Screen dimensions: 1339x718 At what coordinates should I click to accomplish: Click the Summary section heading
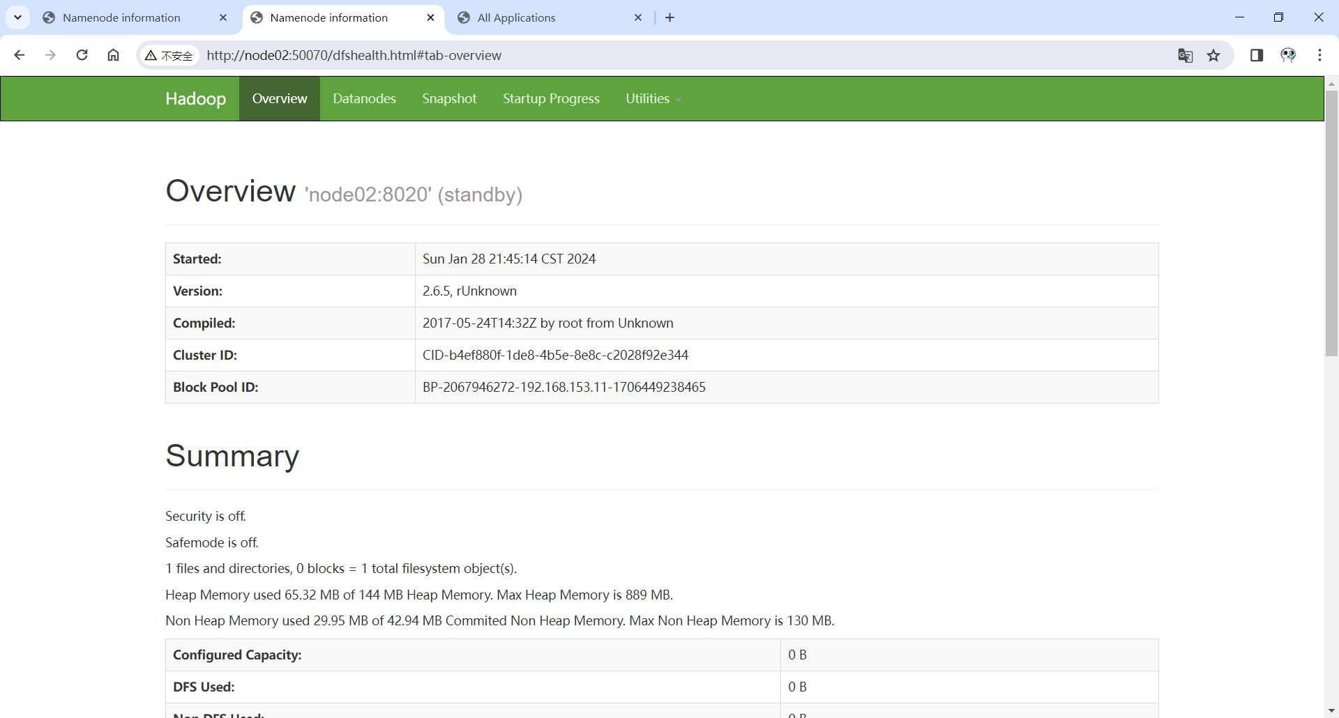point(232,456)
